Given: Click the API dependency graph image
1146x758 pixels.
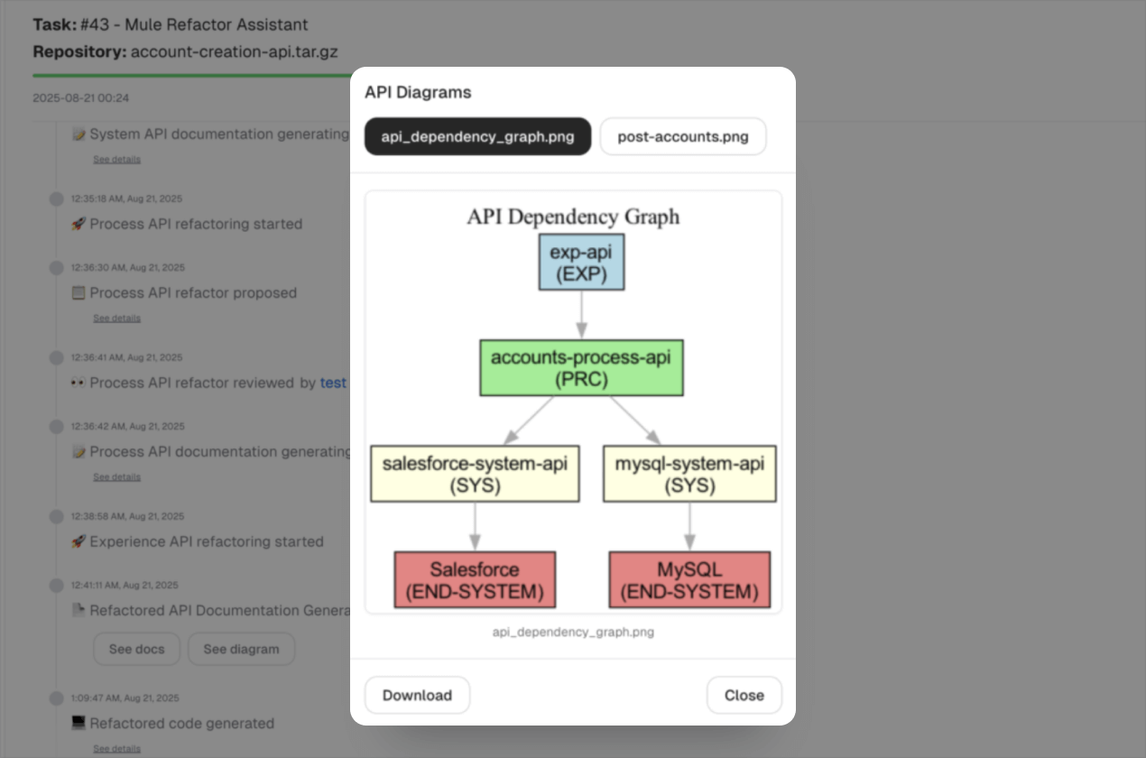Looking at the screenshot, I should (573, 402).
